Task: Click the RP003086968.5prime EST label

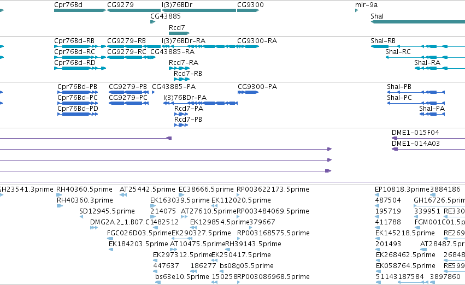Action: coord(273,277)
